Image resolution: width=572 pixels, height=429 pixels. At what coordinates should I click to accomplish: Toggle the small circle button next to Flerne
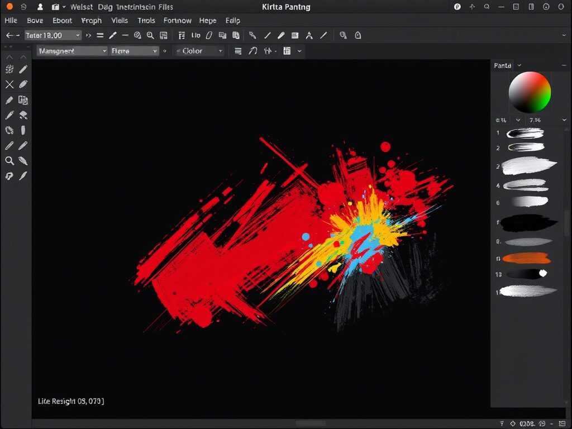(x=164, y=51)
